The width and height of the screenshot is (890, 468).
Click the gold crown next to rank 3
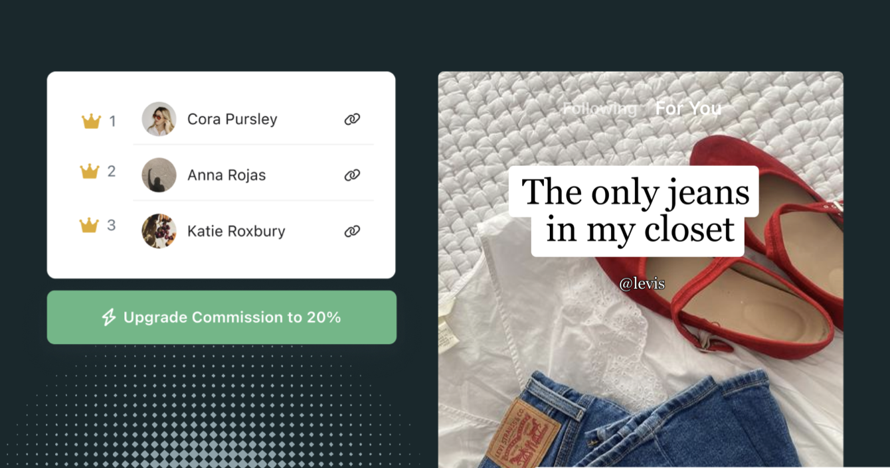pyautogui.click(x=89, y=225)
